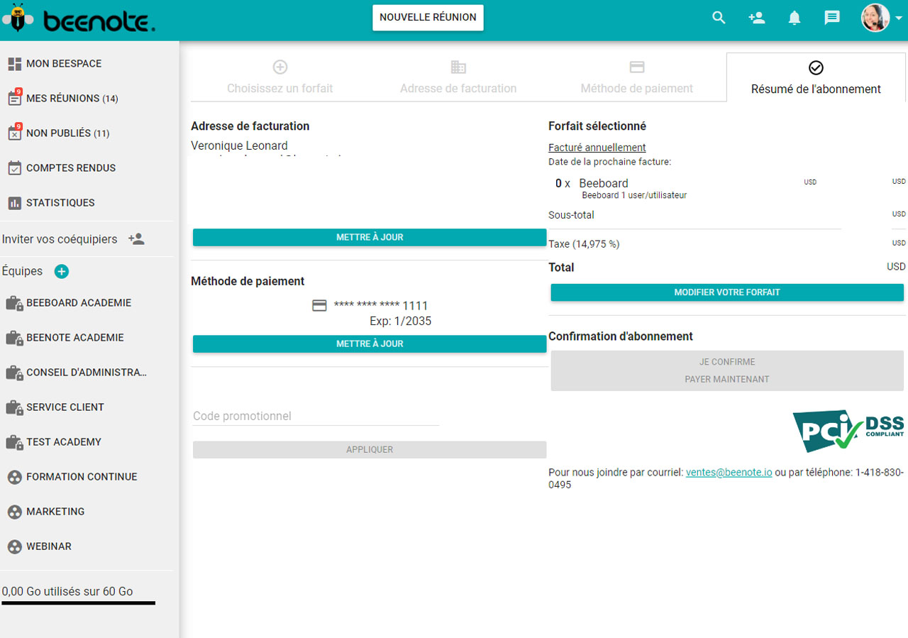Click the APPLIQUER promo button
The width and height of the screenshot is (908, 638).
click(x=370, y=449)
